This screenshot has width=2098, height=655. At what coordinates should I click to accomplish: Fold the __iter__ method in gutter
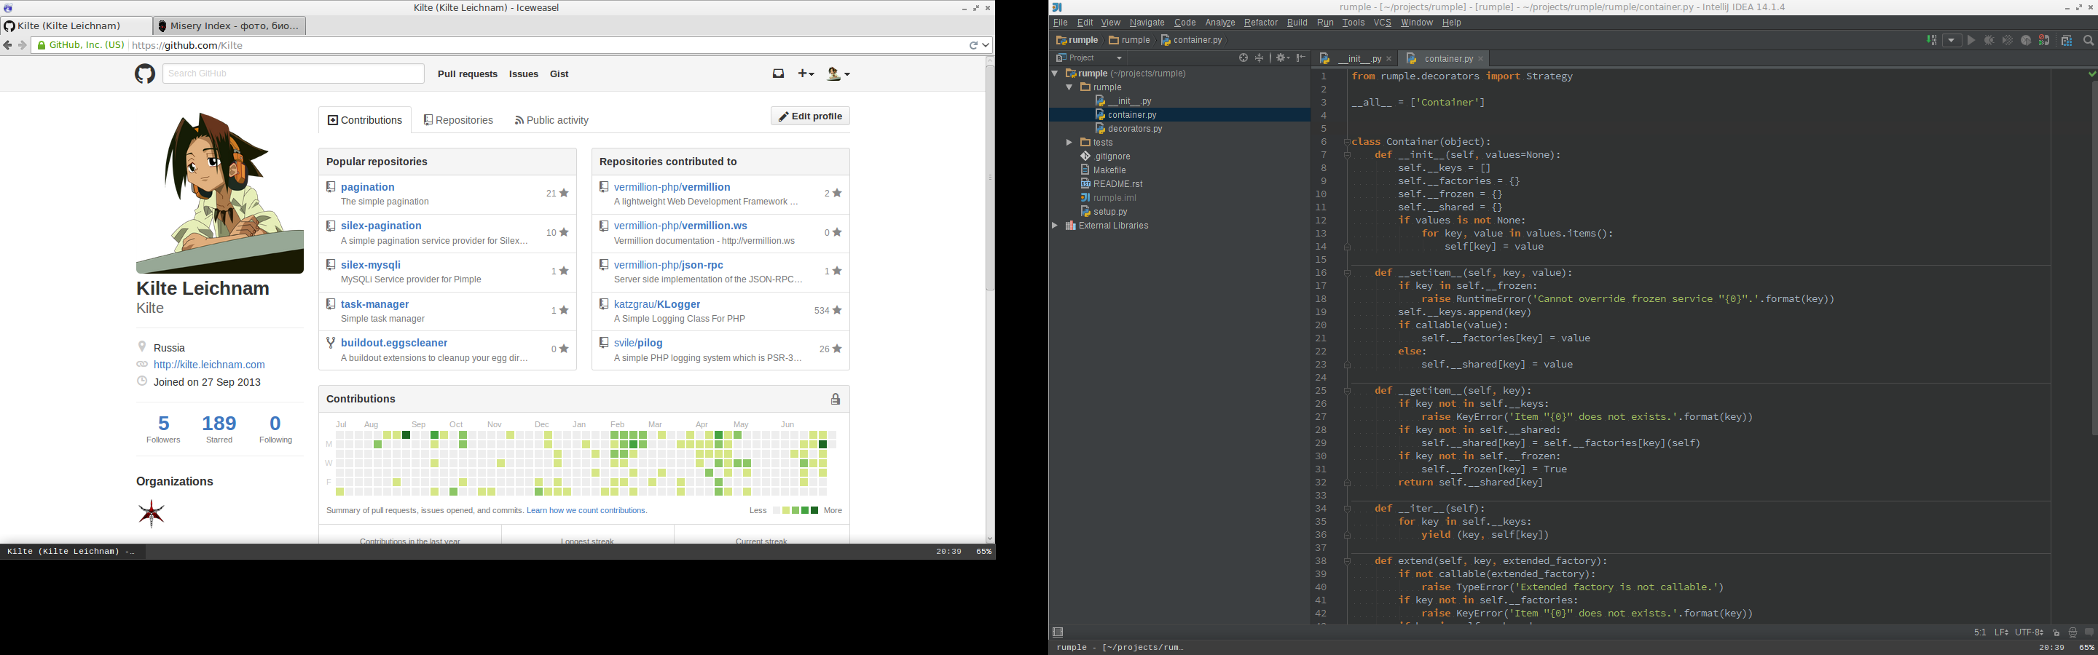tap(1347, 509)
